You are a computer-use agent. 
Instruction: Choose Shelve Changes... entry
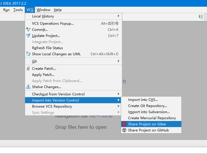[x=73, y=87]
